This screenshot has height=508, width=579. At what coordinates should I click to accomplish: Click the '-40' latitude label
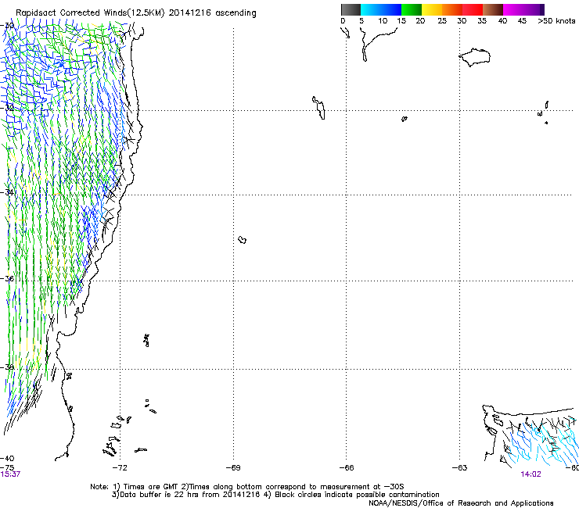coord(7,459)
